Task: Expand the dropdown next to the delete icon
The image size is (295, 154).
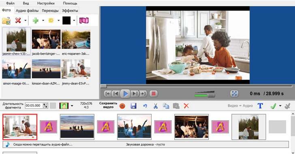Action: 25,20
